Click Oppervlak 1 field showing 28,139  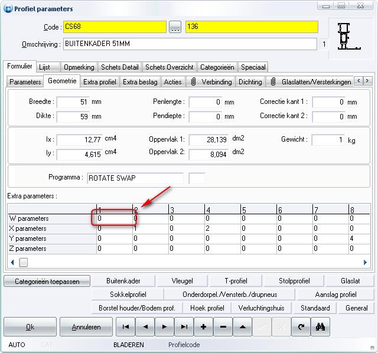pyautogui.click(x=208, y=140)
